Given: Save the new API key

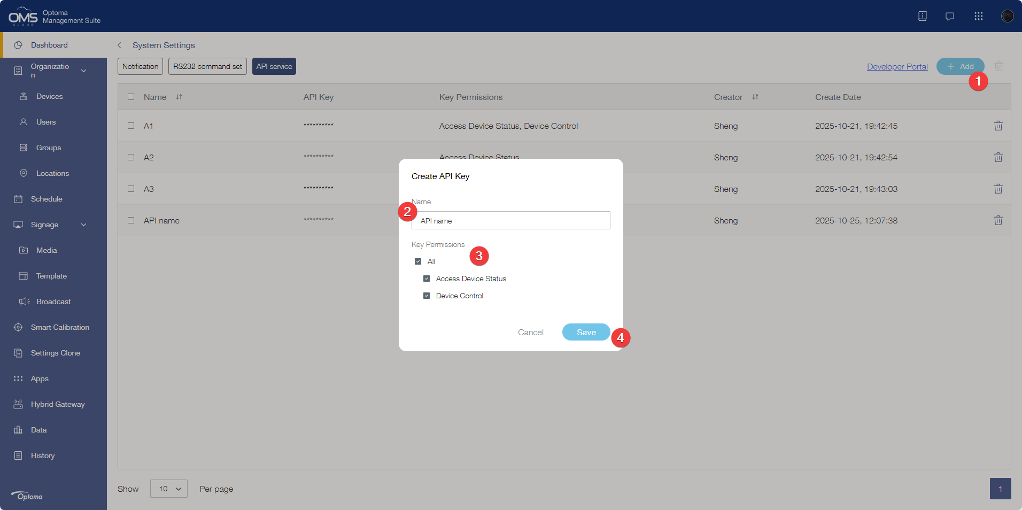Looking at the screenshot, I should 586,333.
